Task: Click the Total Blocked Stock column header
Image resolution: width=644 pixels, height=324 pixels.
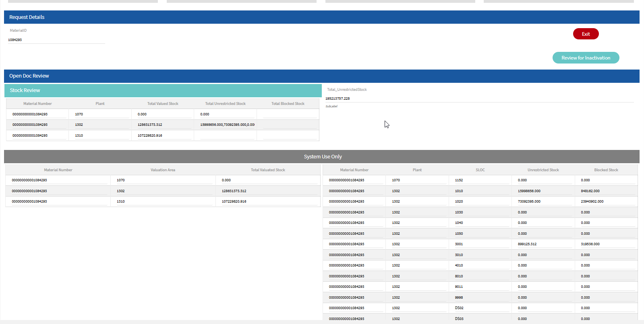Action: 288,104
